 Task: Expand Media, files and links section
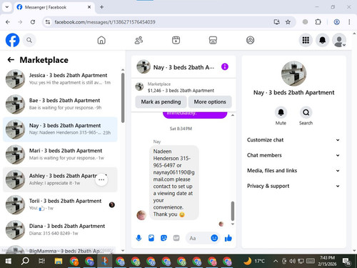pos(293,171)
